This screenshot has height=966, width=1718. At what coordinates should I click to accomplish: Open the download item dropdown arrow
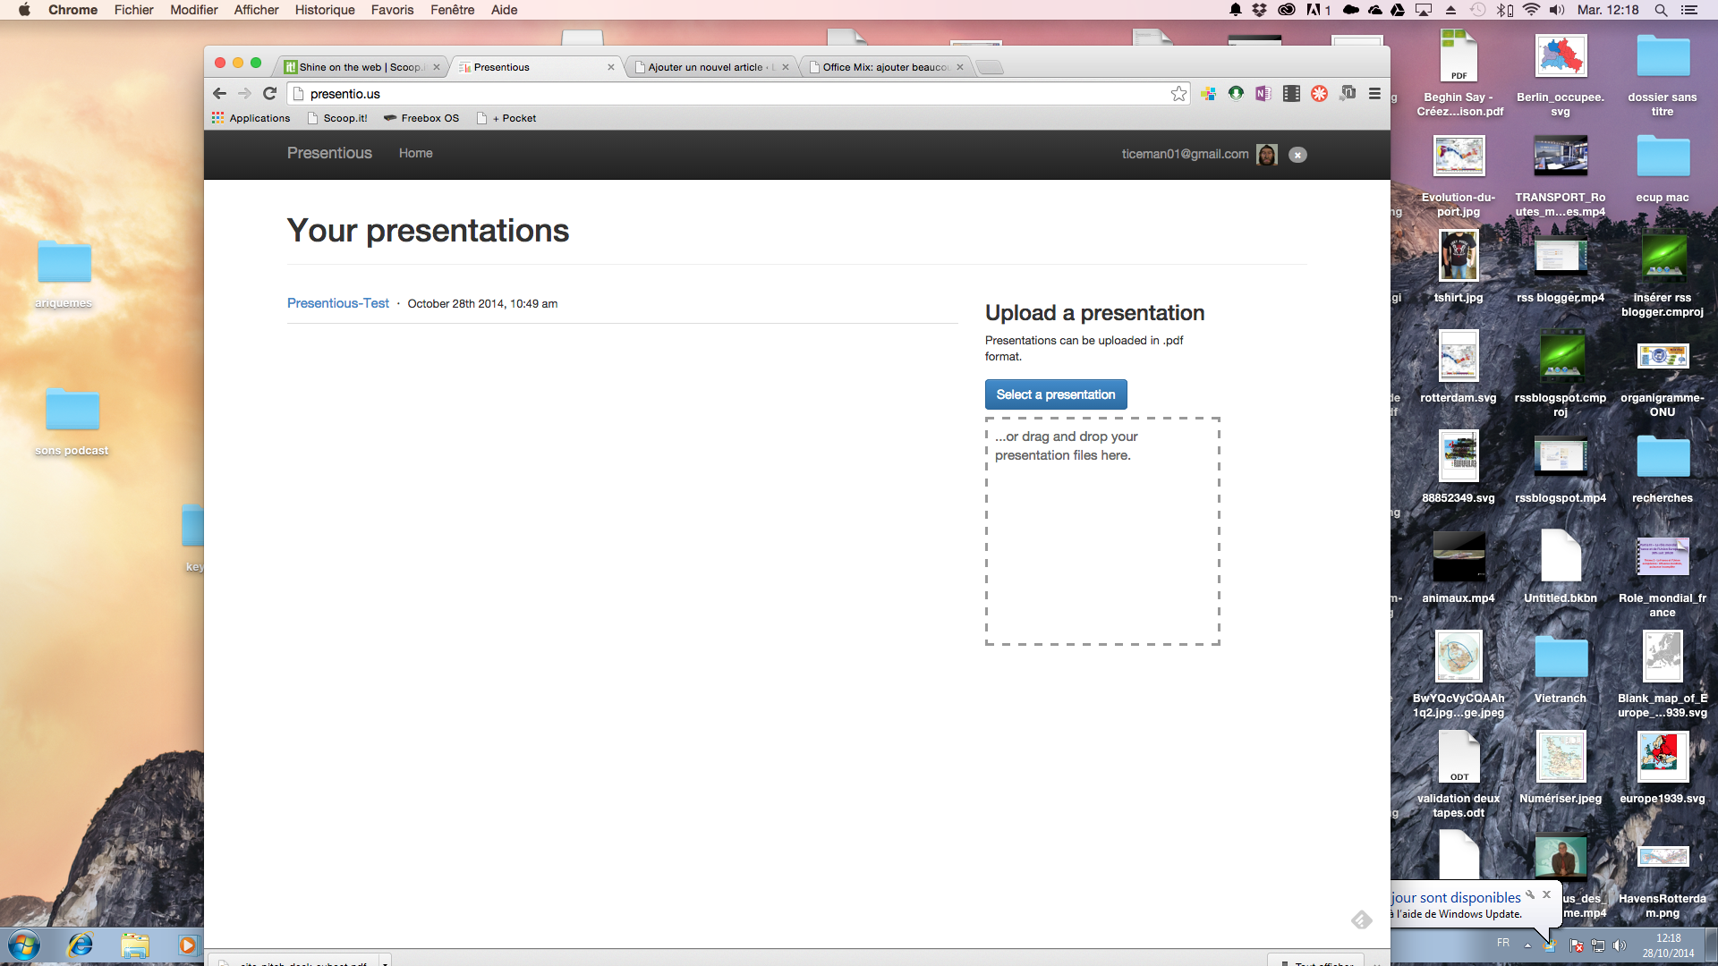[385, 962]
